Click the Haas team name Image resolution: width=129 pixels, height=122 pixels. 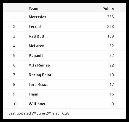pos(33,94)
